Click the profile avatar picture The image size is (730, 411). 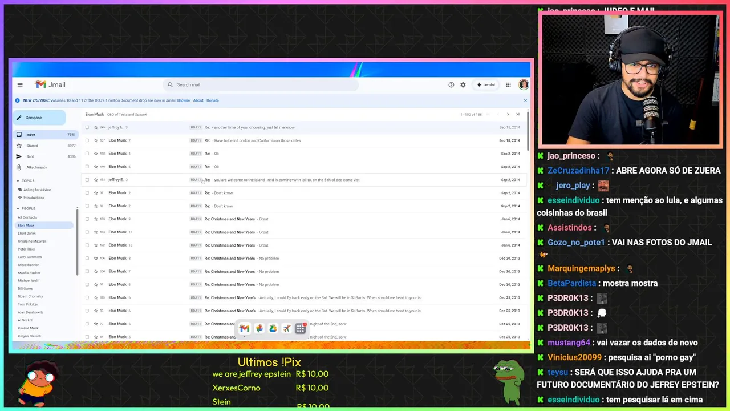tap(524, 85)
